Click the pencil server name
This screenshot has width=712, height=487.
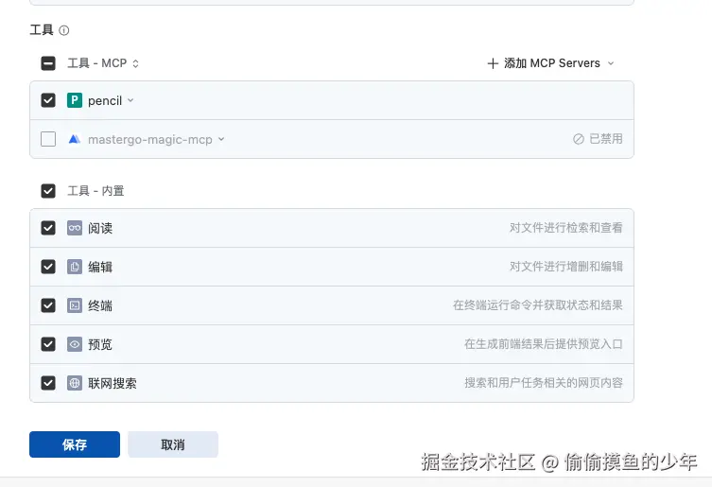[105, 101]
